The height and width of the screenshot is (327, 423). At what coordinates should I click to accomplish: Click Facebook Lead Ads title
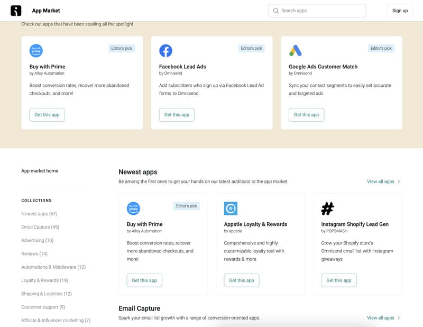(182, 67)
